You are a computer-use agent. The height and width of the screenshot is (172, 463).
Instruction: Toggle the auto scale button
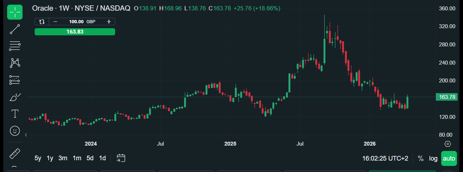point(449,158)
